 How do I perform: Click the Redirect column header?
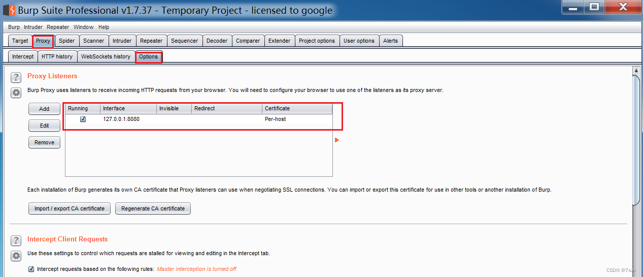tap(227, 108)
